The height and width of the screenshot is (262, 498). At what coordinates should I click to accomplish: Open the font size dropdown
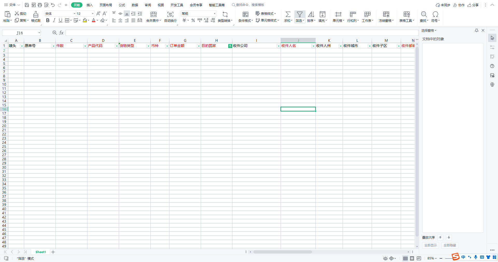click(93, 13)
